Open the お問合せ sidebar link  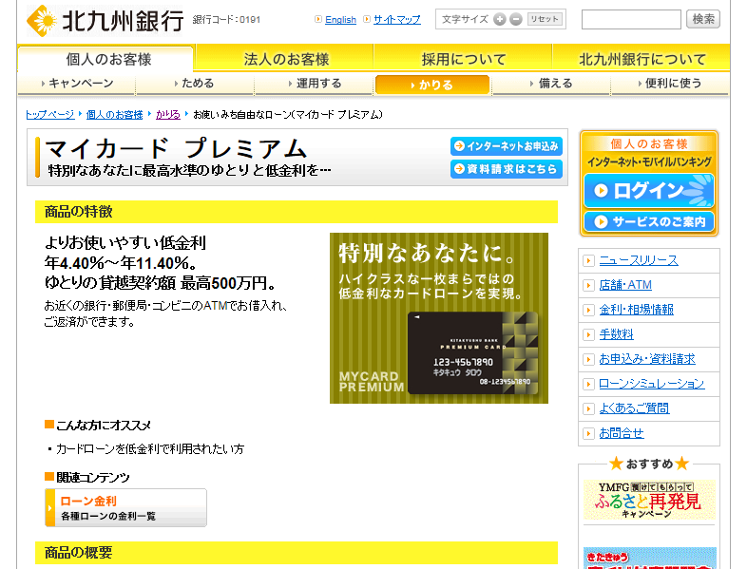pos(622,433)
